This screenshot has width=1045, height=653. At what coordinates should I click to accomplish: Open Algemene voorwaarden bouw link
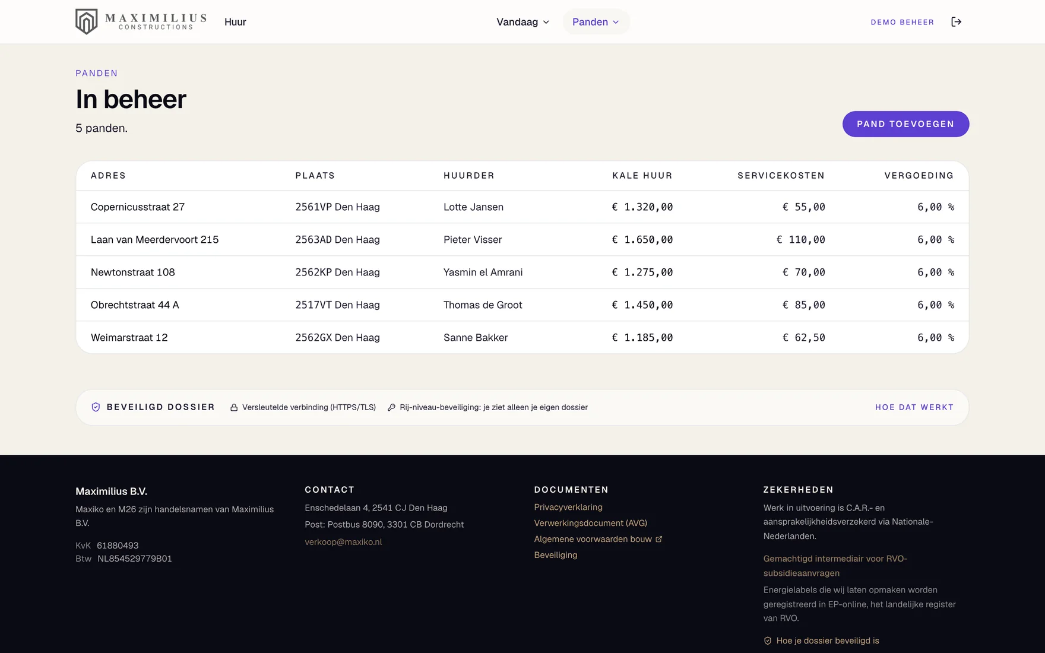[598, 539]
